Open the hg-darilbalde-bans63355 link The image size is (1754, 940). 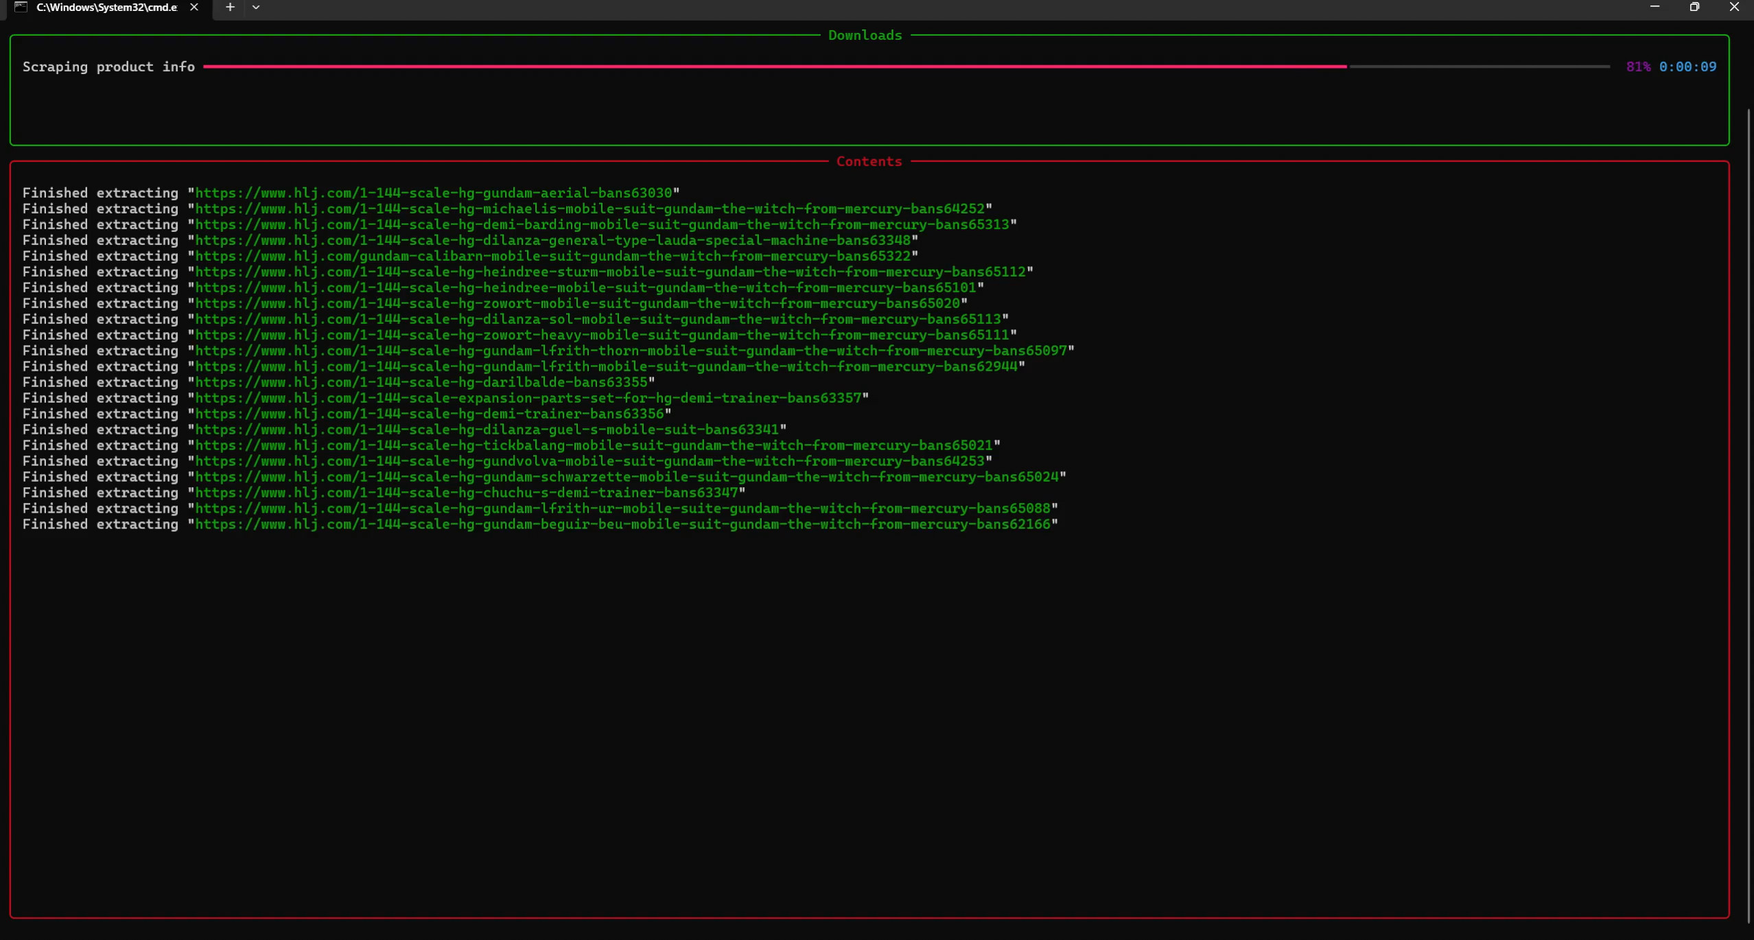(x=421, y=382)
